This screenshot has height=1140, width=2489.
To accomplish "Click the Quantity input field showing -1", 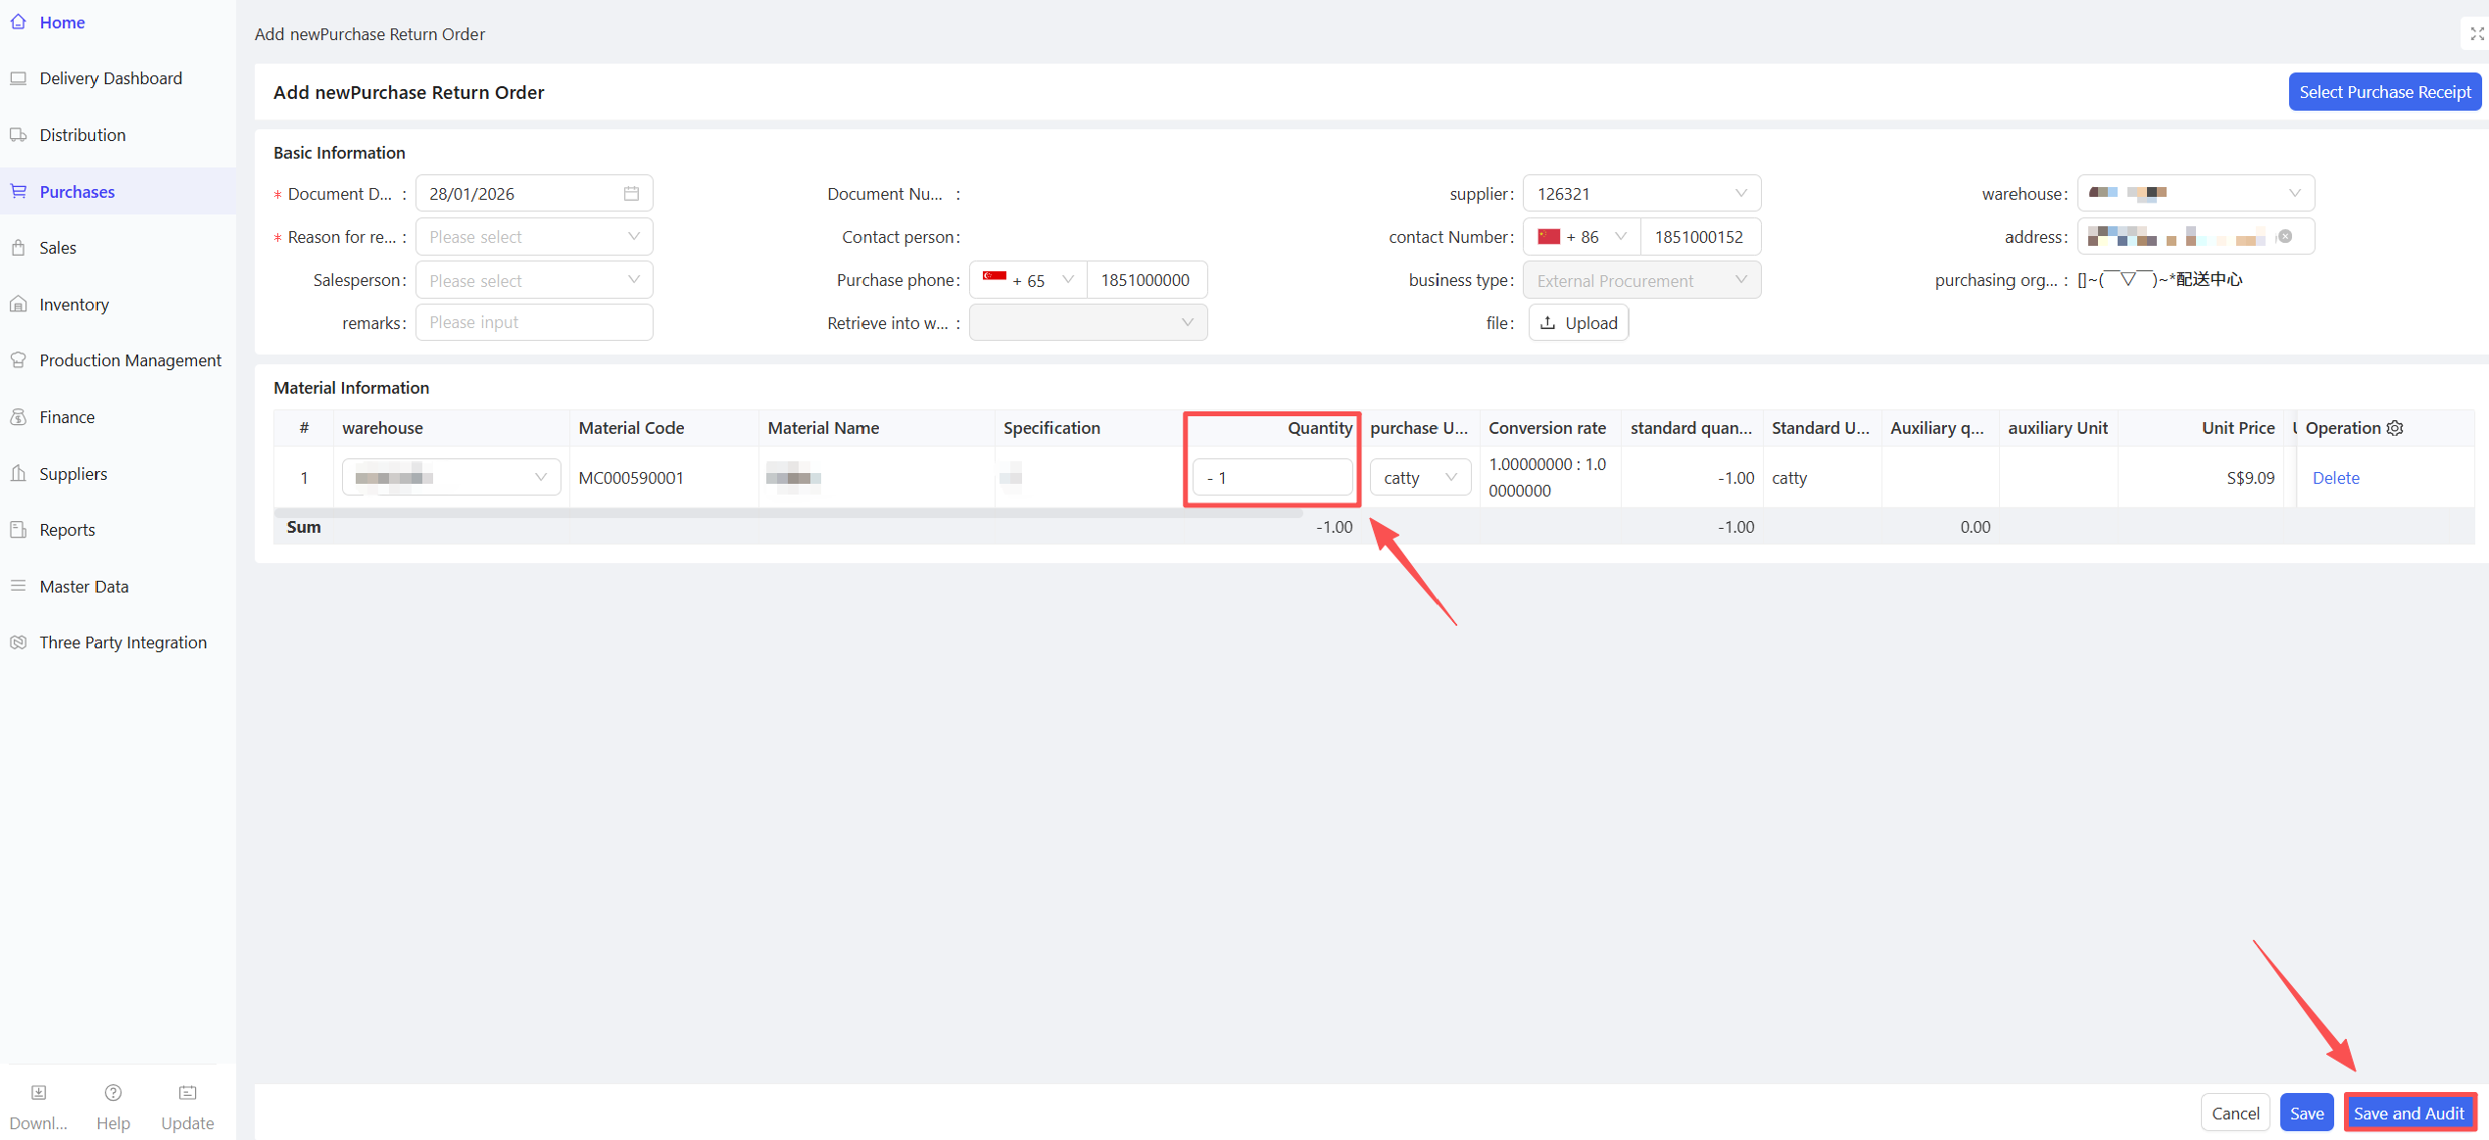I will [1272, 478].
